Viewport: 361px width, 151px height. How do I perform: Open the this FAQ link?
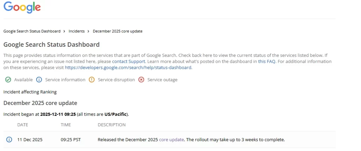(x=266, y=61)
